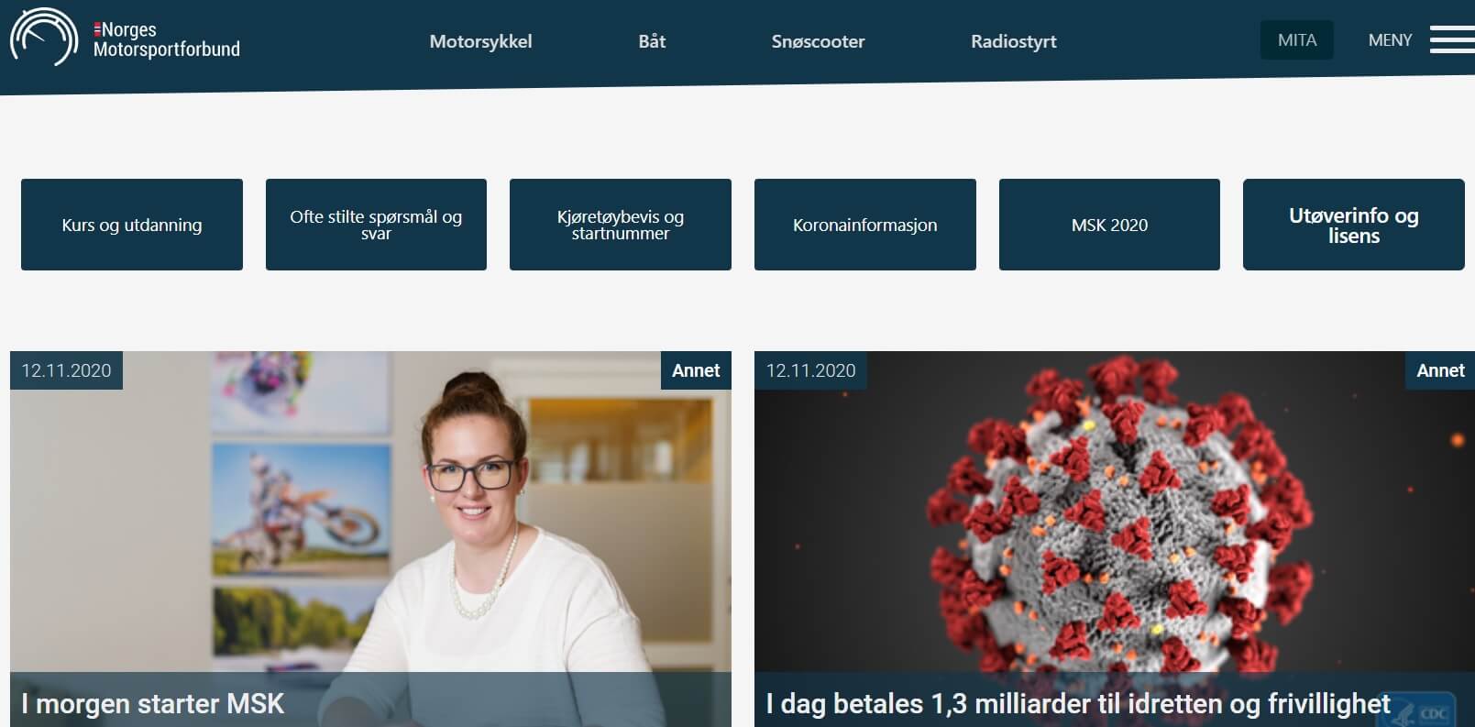The image size is (1475, 727).
Task: Open Utøverinfo og lisens tile
Action: click(1354, 225)
